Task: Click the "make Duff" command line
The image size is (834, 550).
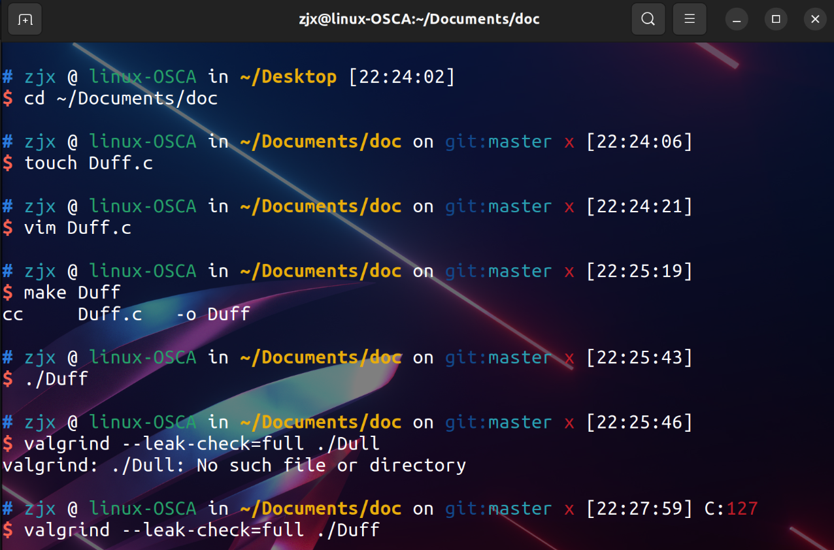Action: [72, 292]
